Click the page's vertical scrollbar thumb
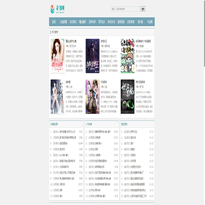Viewport: 205px width, 205px height. (204, 33)
